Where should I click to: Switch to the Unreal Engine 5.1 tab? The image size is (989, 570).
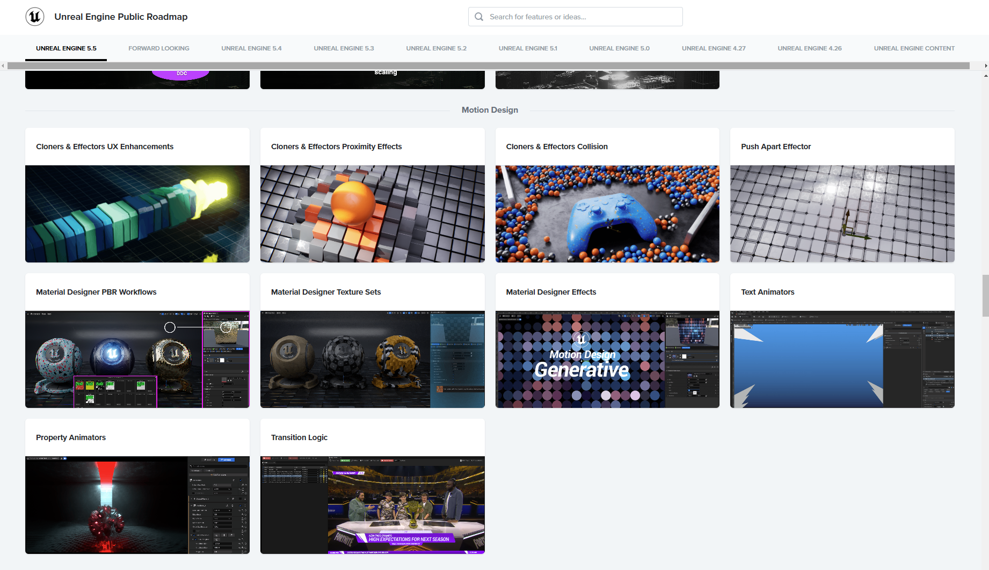528,48
